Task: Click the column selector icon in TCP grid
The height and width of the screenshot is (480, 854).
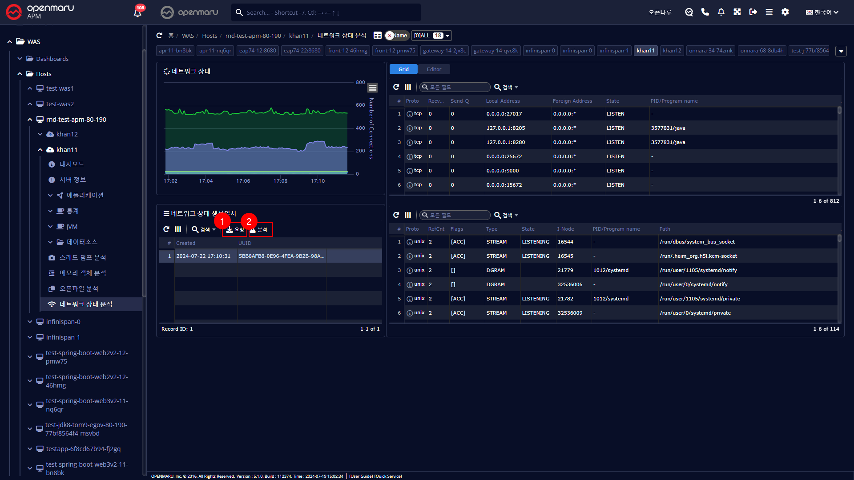Action: click(408, 87)
